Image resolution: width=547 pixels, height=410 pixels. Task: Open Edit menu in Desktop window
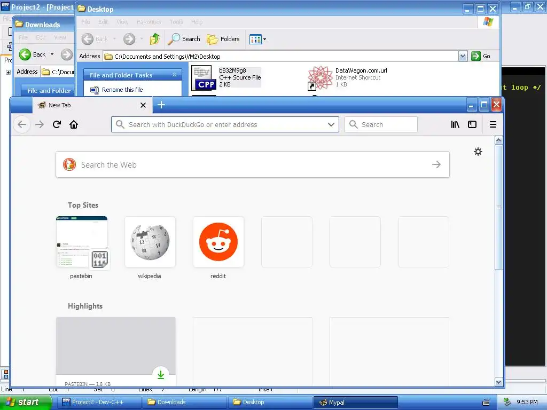pos(103,22)
